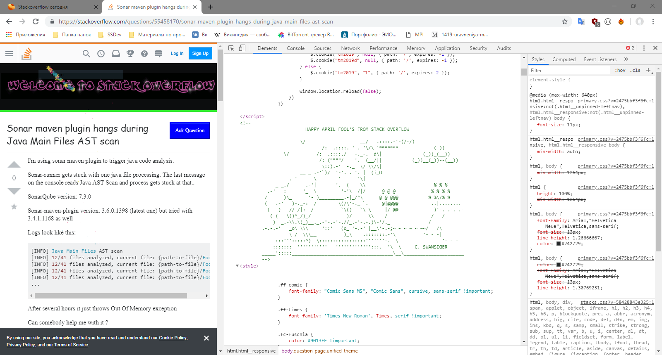
Task: Switch to the Network tab
Action: 350,48
